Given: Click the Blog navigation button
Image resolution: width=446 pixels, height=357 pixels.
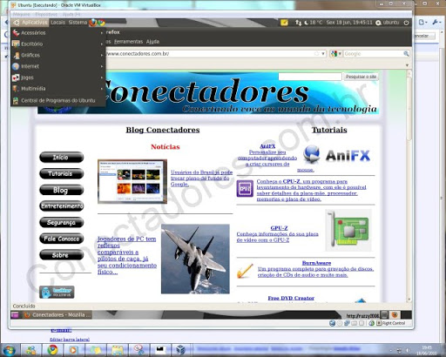Looking at the screenshot, I should click(x=61, y=190).
